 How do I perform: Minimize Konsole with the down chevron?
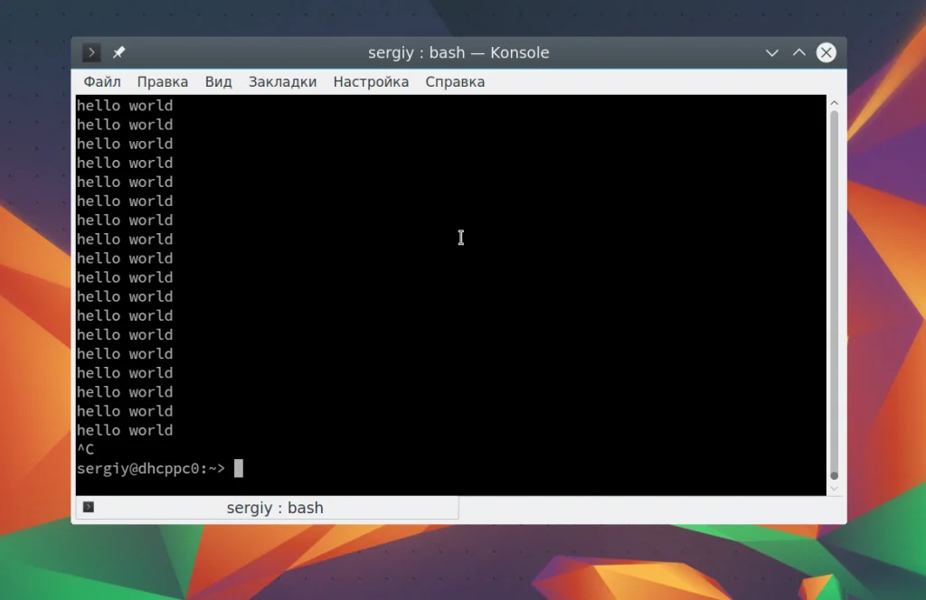coord(772,52)
